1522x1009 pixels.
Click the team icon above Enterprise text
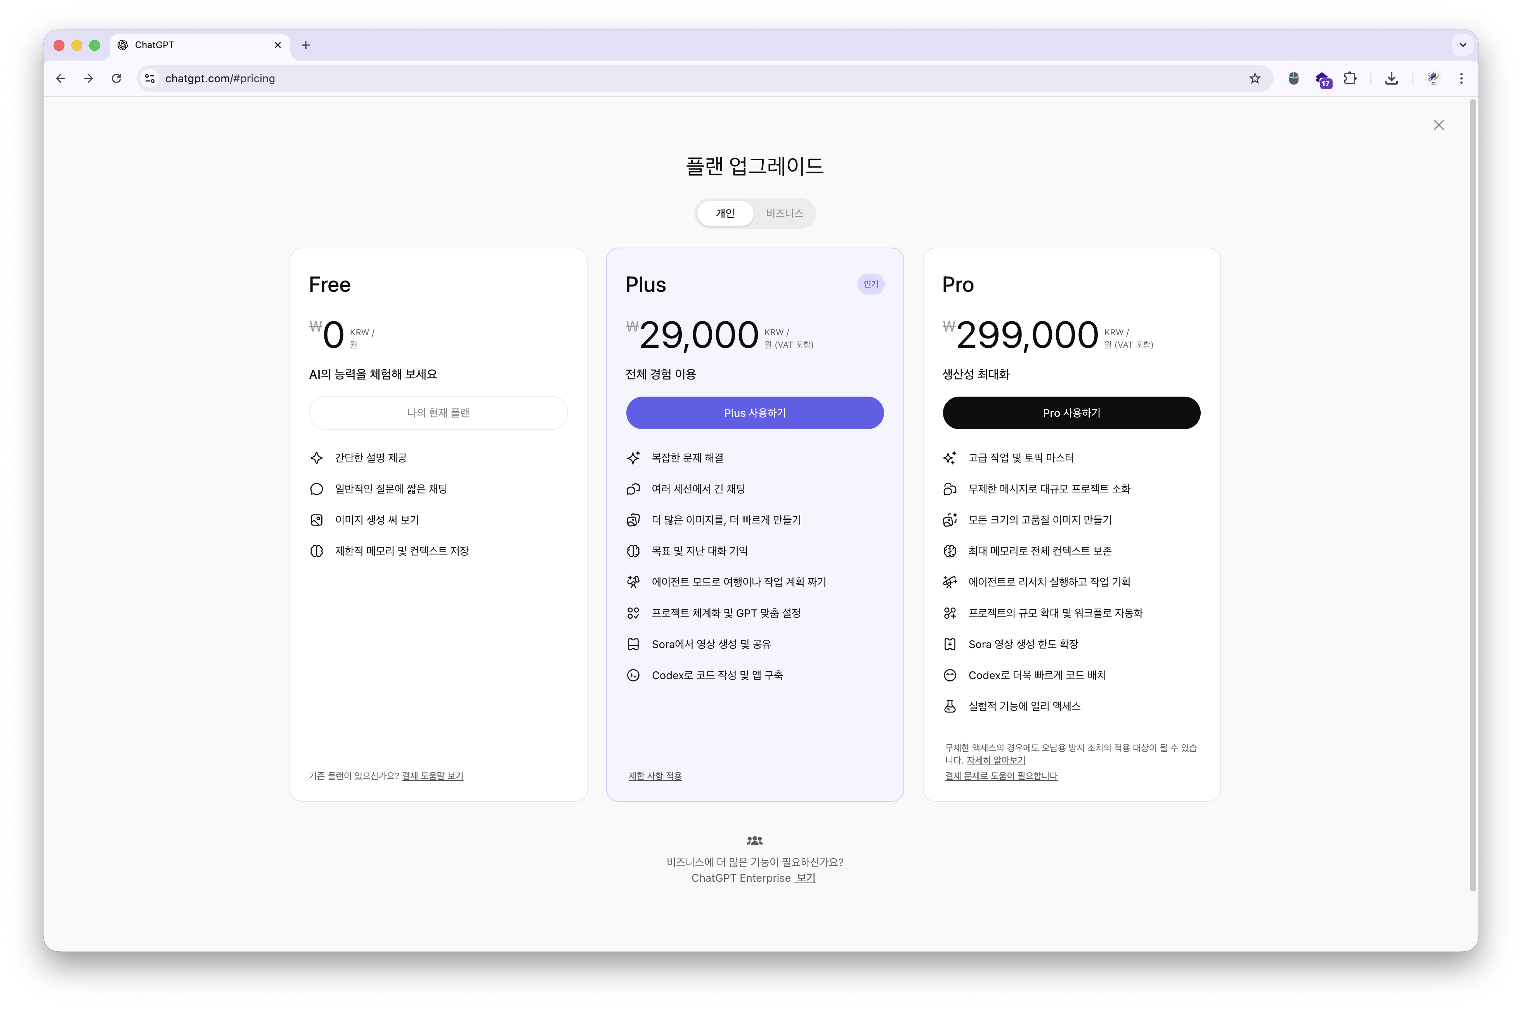pos(754,841)
